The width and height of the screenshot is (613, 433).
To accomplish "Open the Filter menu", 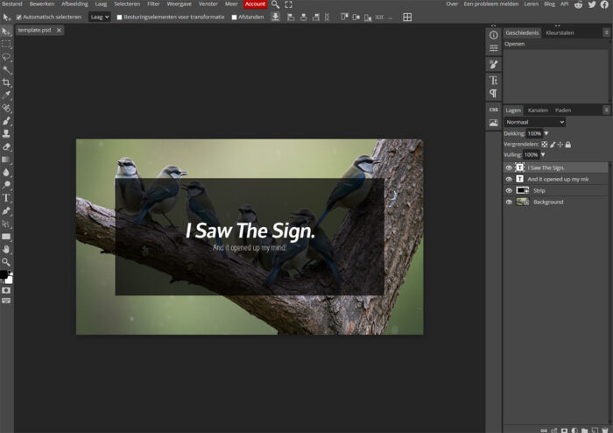I will coord(153,4).
